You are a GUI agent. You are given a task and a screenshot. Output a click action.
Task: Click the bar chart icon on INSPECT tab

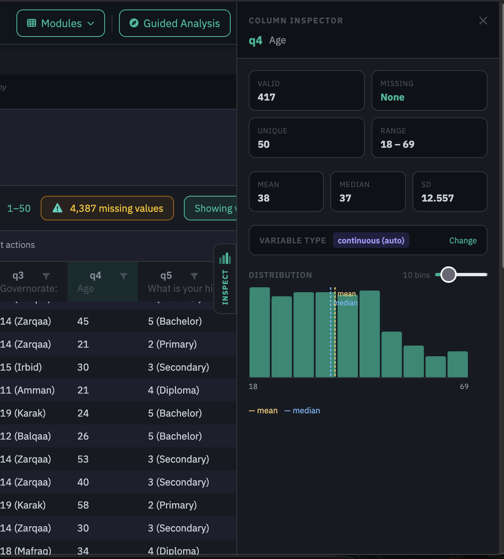point(225,259)
